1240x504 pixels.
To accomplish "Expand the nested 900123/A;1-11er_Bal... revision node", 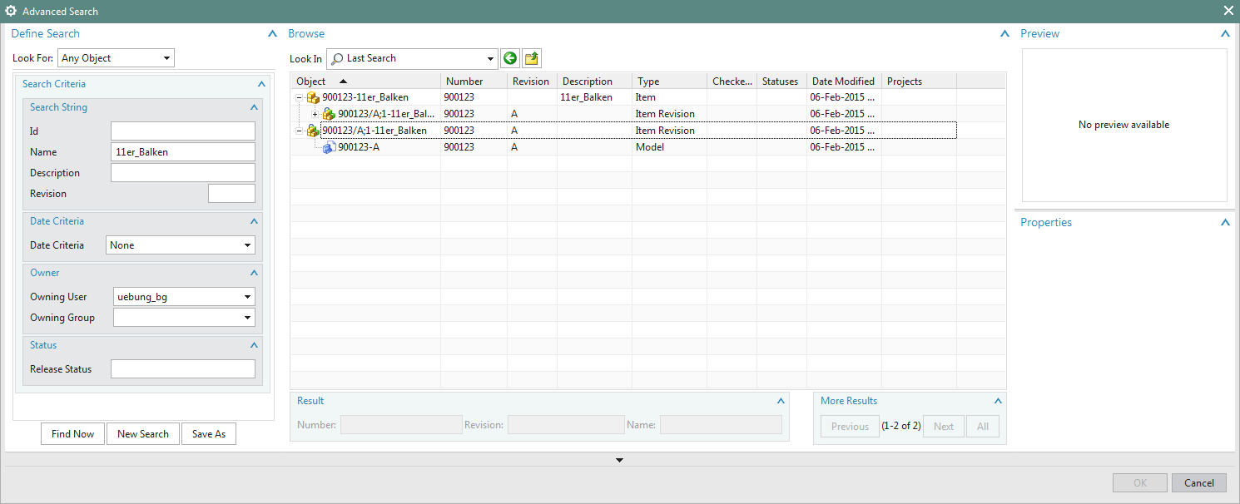I will (315, 114).
